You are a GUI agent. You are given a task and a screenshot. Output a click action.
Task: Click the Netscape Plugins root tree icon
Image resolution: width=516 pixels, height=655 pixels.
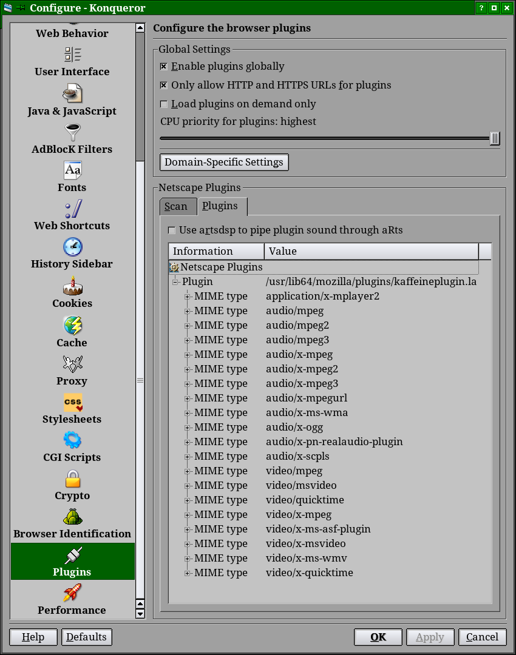pyautogui.click(x=174, y=267)
